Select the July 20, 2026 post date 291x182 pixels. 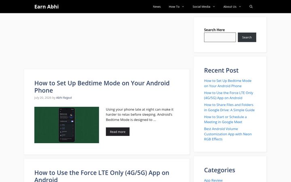click(43, 98)
